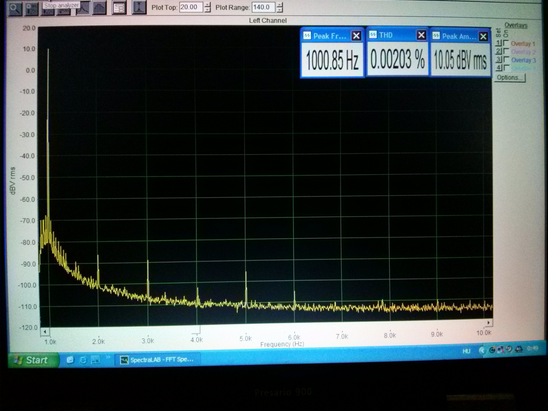Decrease Plot Range with down arrow
This screenshot has width=548, height=411.
click(280, 10)
